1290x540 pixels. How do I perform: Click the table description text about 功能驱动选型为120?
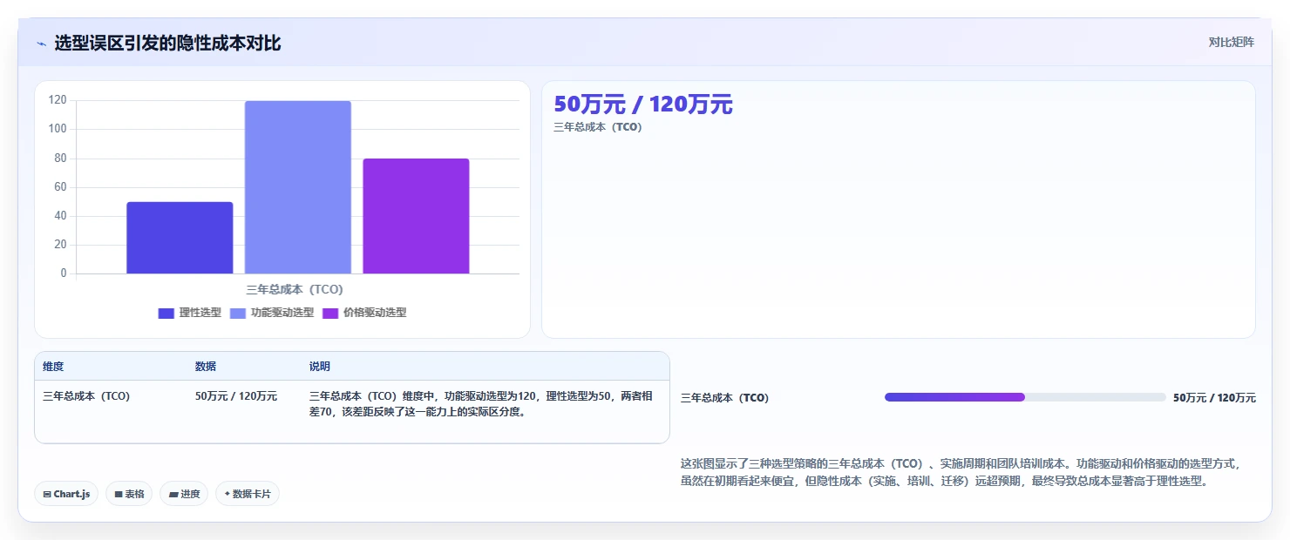481,404
